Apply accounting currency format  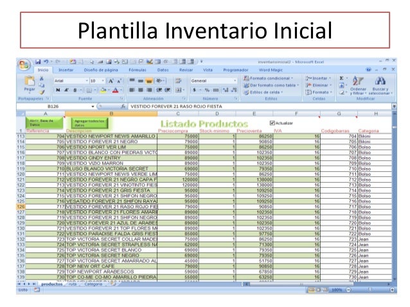click(194, 90)
